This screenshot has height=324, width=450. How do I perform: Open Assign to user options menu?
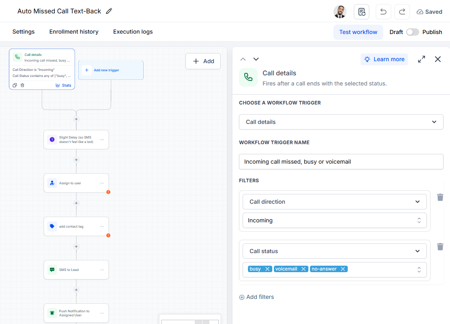coord(102,183)
